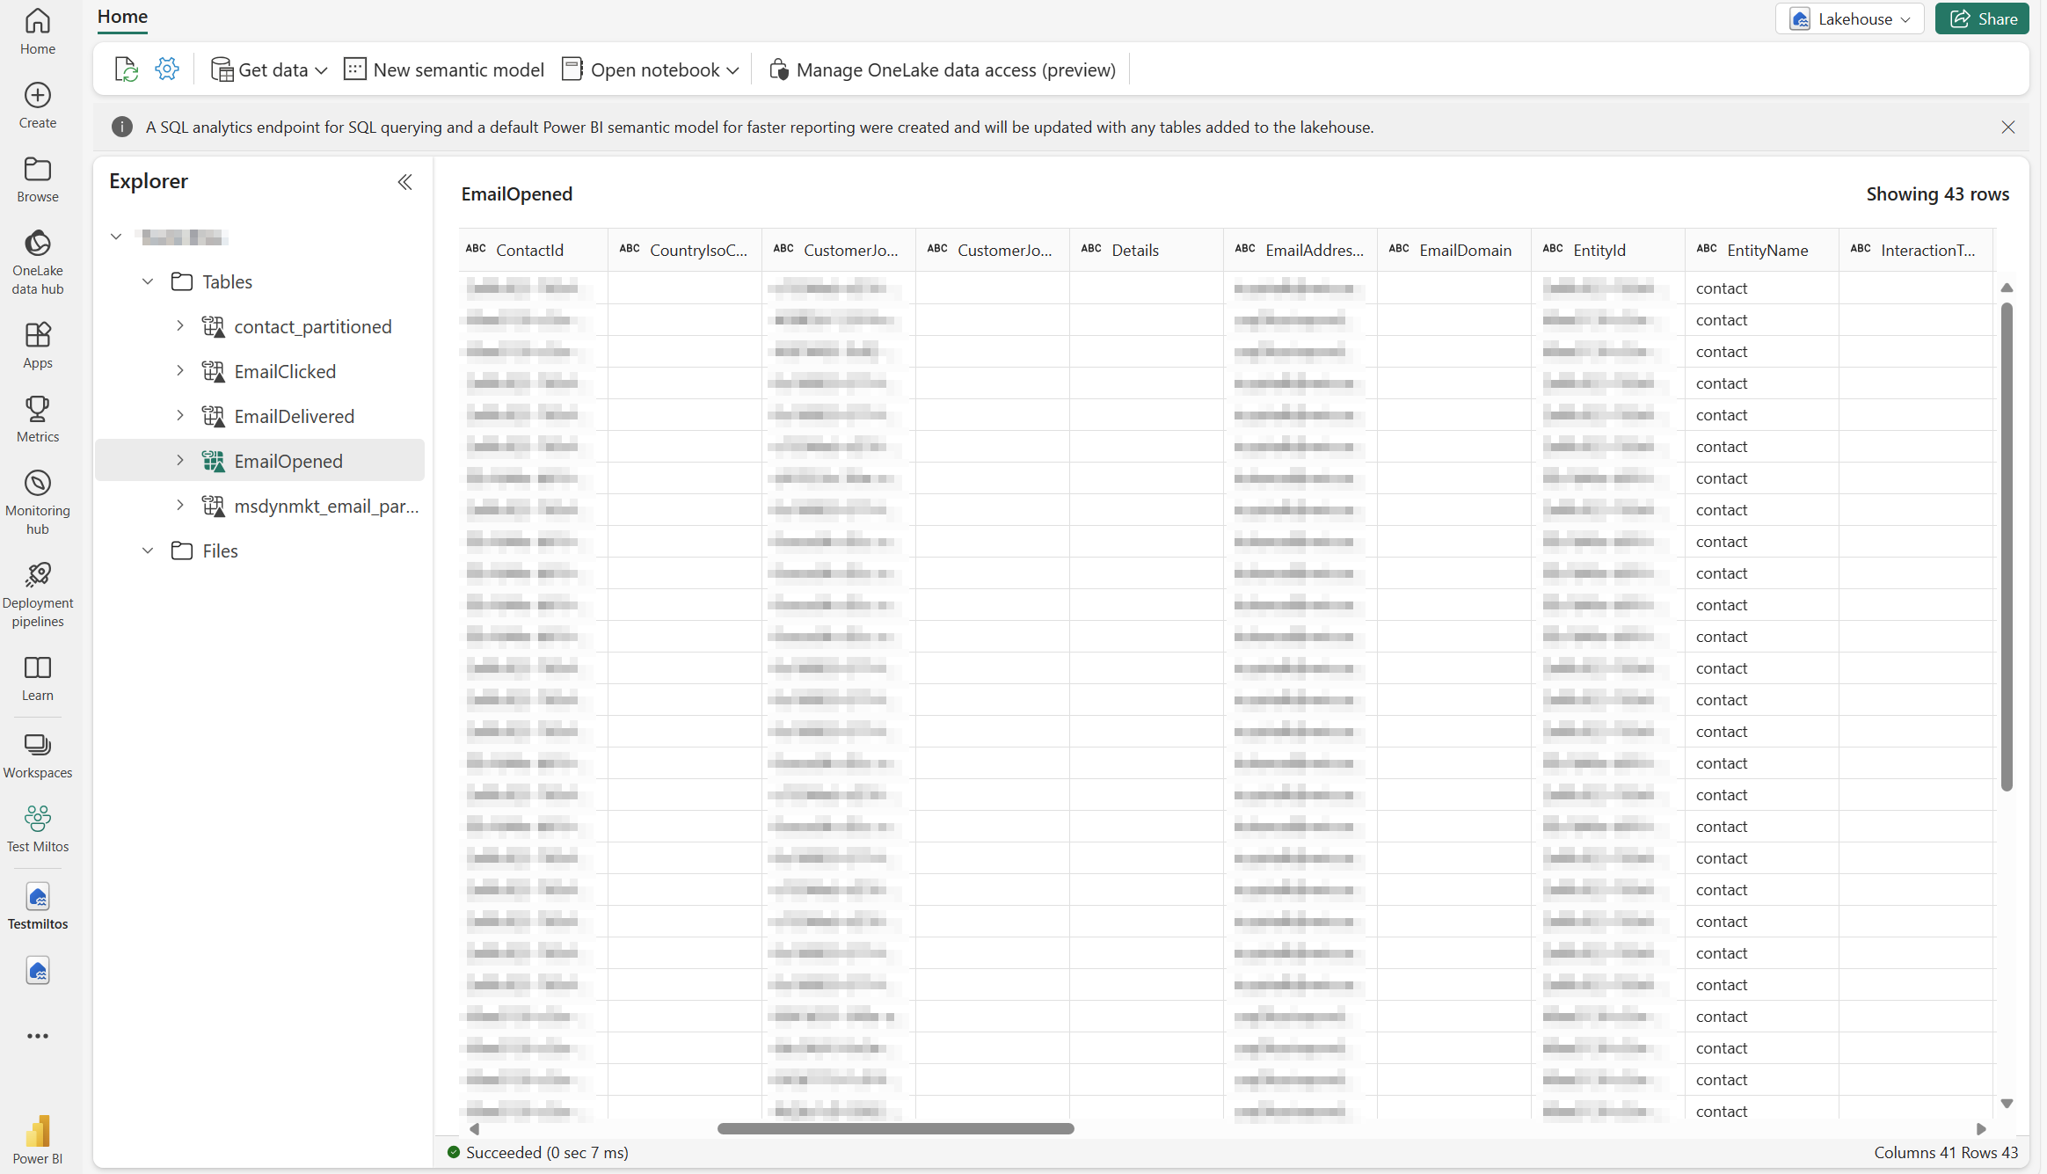Click the scroll down arrow
This screenshot has width=2047, height=1174.
coord(2007,1103)
